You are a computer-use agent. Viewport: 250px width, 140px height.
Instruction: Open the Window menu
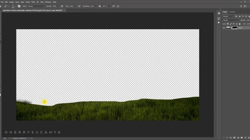pyautogui.click(x=48, y=2)
